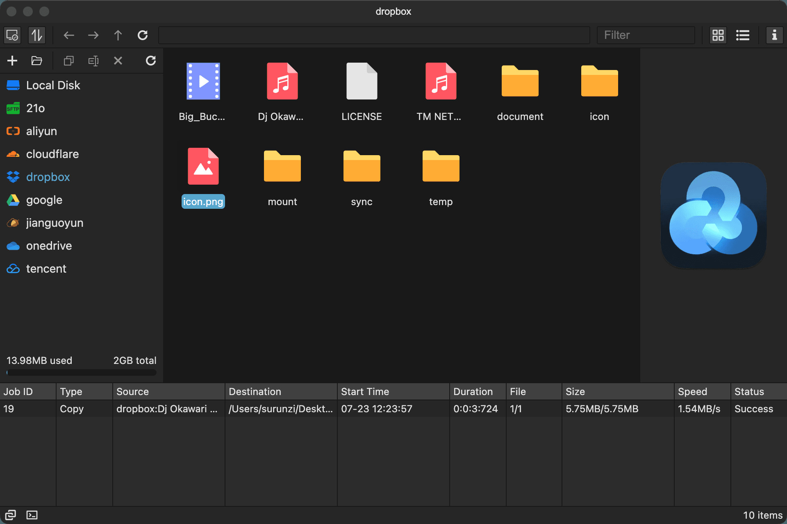Navigate back with the left arrow
The width and height of the screenshot is (787, 524).
(69, 35)
